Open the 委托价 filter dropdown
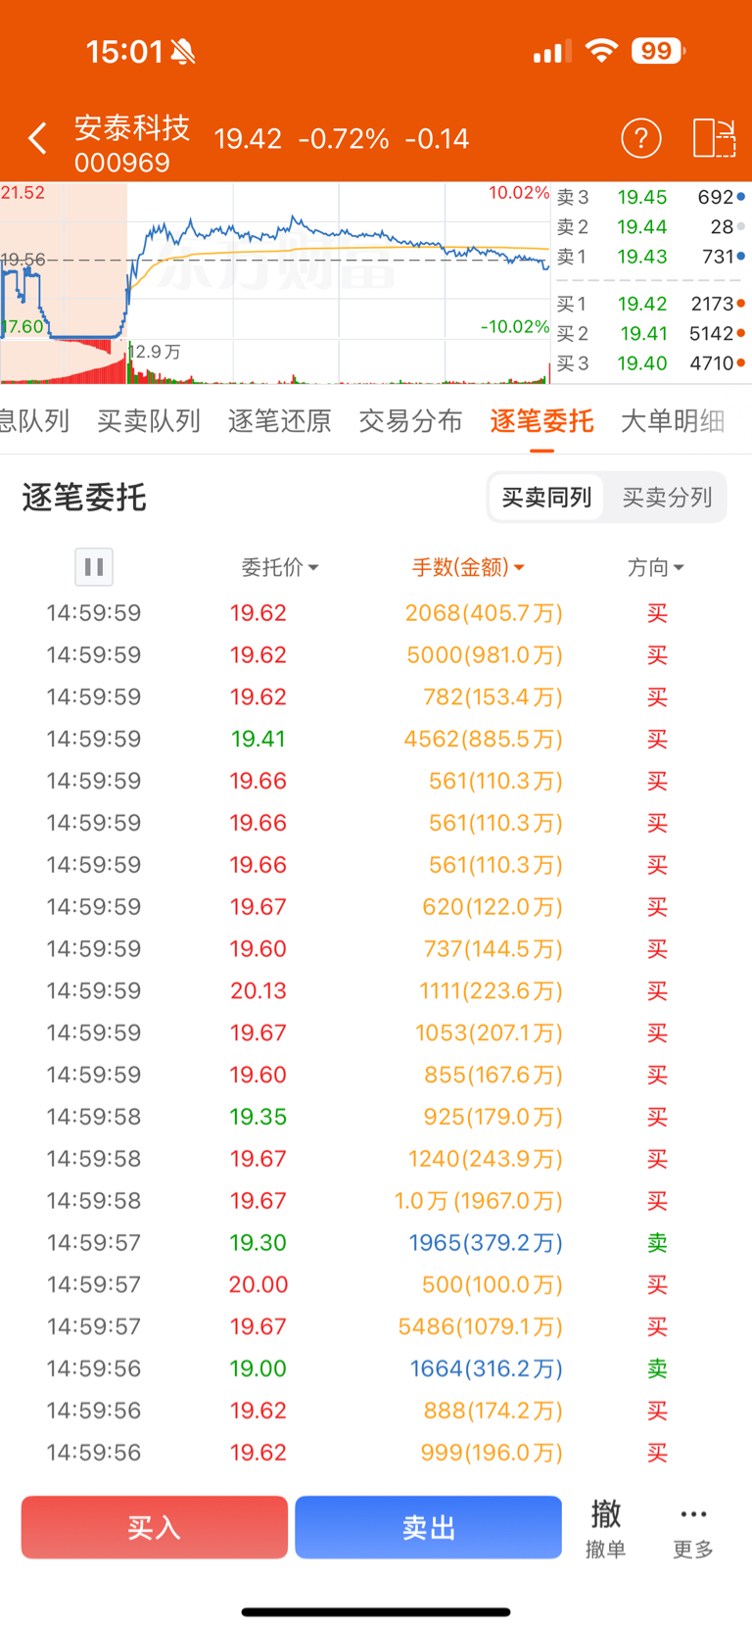 280,567
